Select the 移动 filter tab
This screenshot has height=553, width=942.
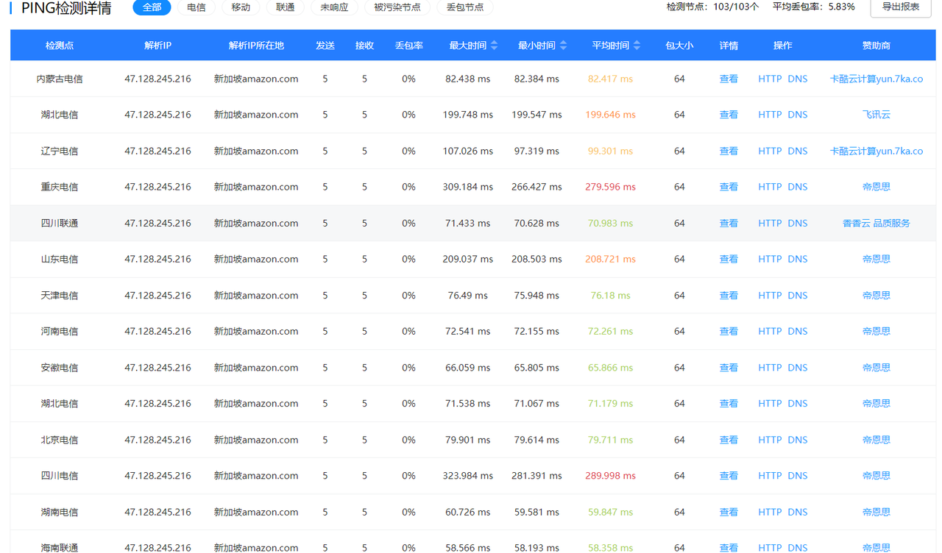tap(241, 7)
